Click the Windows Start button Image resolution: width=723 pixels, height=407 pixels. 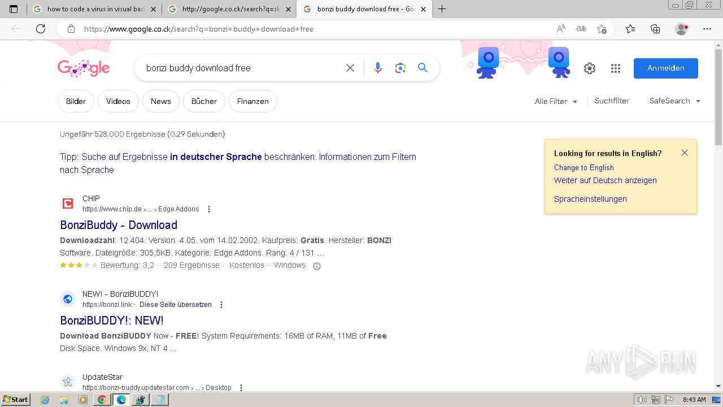(x=15, y=400)
